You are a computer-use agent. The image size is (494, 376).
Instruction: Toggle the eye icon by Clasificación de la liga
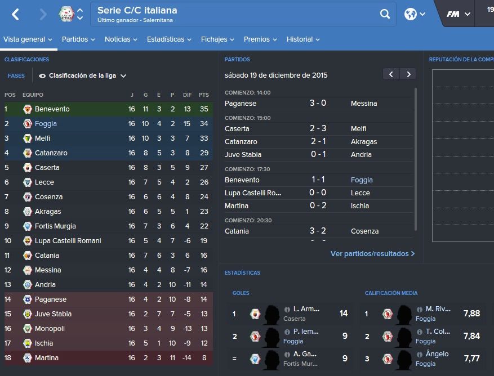42,76
